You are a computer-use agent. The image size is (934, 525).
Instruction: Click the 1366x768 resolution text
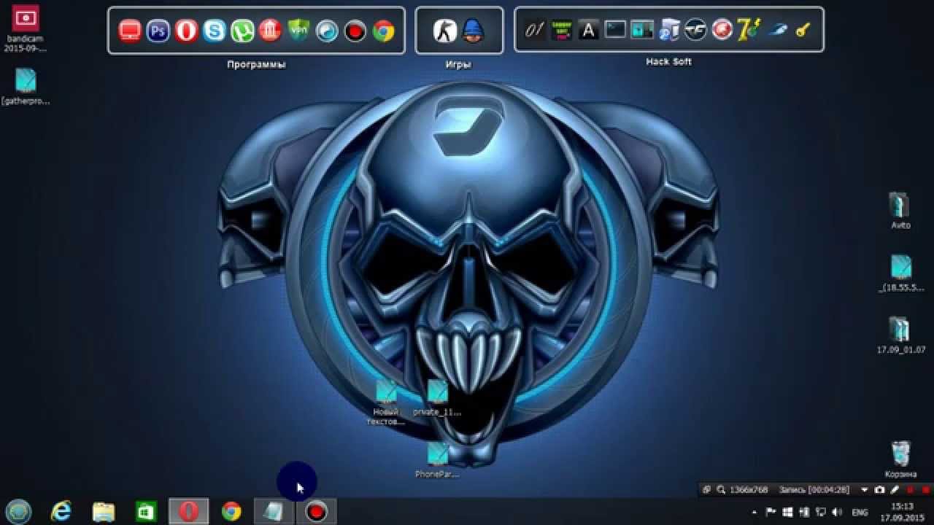click(x=749, y=490)
